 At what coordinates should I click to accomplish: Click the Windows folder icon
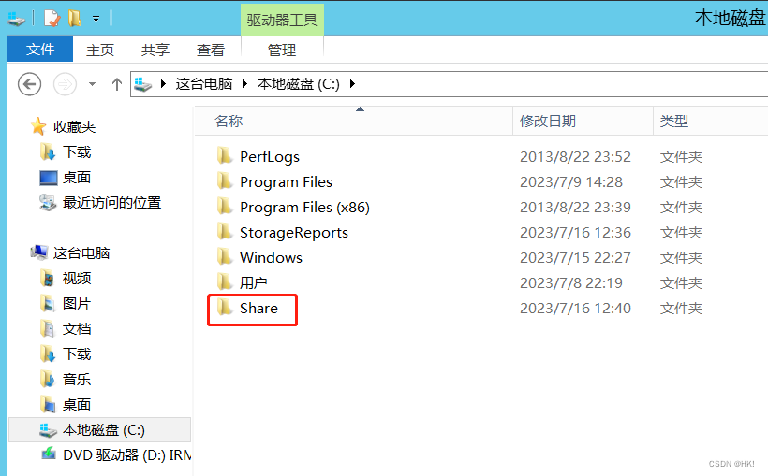point(225,257)
